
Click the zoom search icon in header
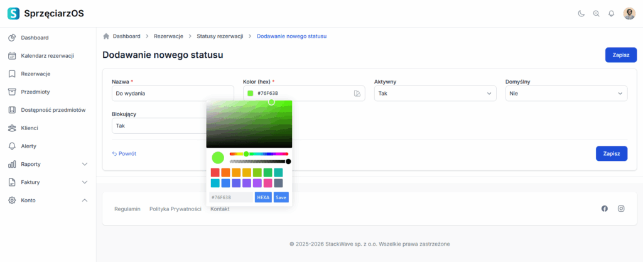(x=596, y=13)
